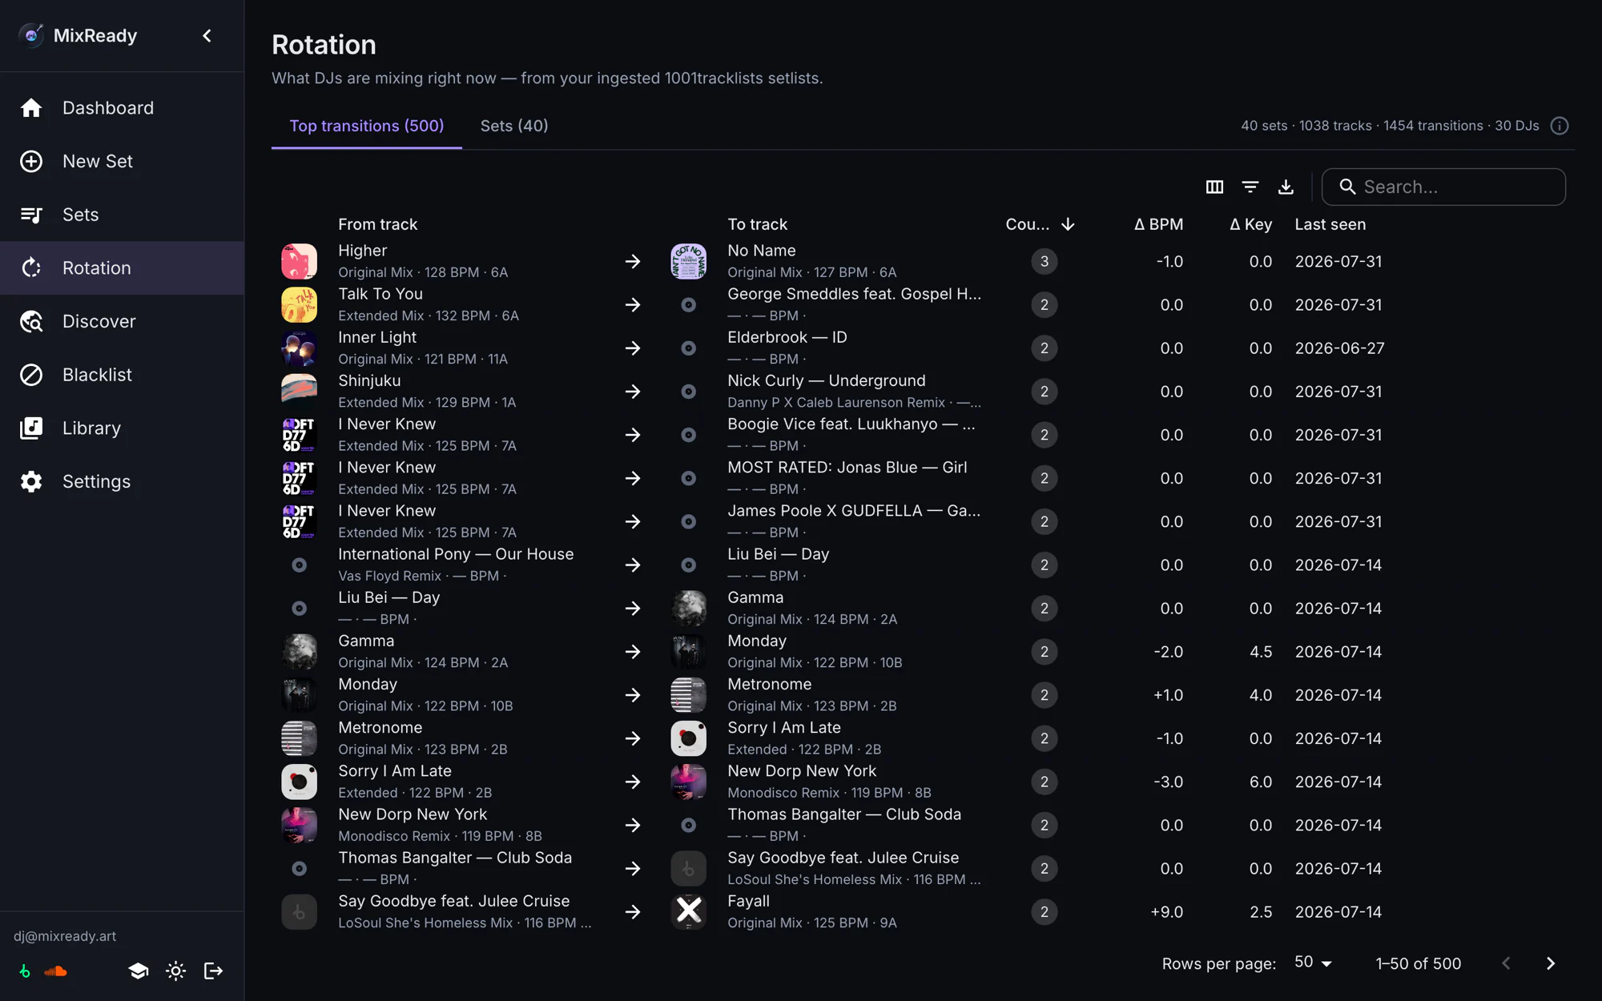Image resolution: width=1602 pixels, height=1001 pixels.
Task: Open the New Set page
Action: click(x=122, y=161)
